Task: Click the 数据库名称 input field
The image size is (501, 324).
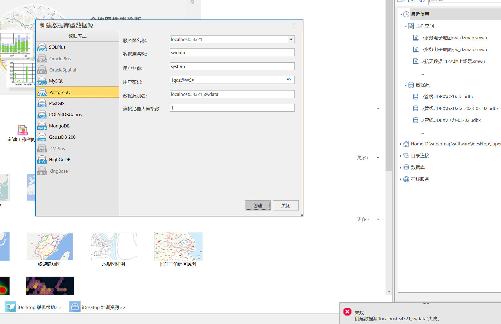Action: coord(232,52)
